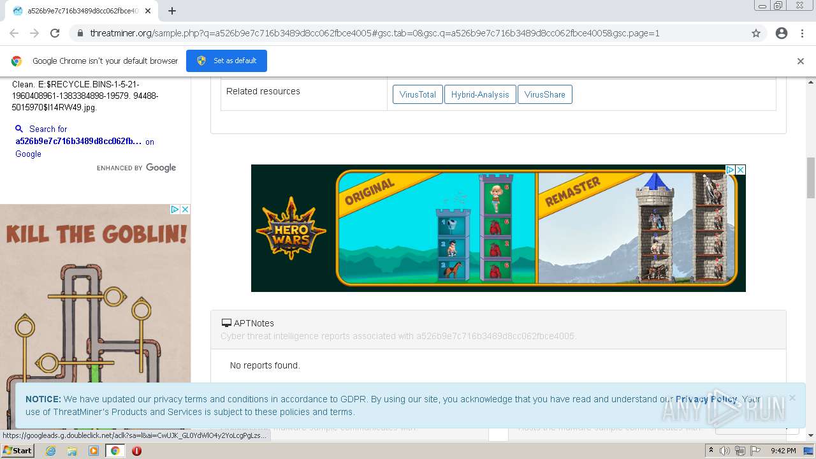This screenshot has width=816, height=459.
Task: Click the 'No reports found.' text
Action: click(x=265, y=365)
